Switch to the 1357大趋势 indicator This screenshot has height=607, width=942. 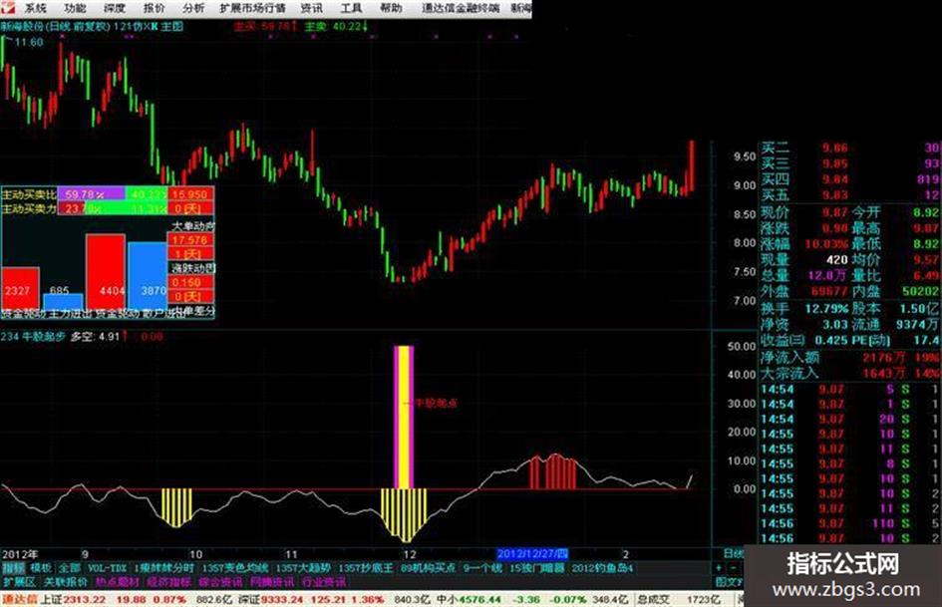(x=303, y=568)
